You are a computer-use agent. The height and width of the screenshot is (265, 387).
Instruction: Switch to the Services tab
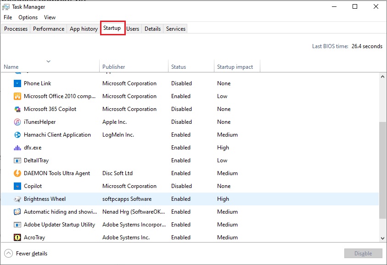pyautogui.click(x=176, y=29)
